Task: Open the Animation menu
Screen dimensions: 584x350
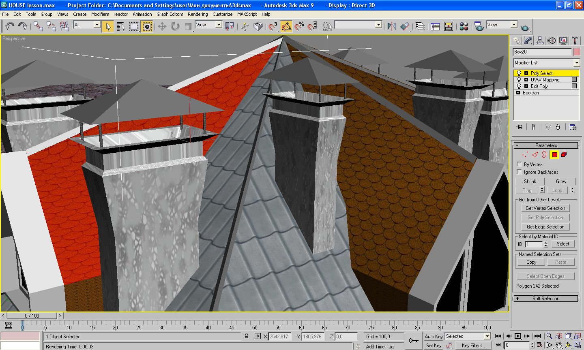Action: coord(142,14)
